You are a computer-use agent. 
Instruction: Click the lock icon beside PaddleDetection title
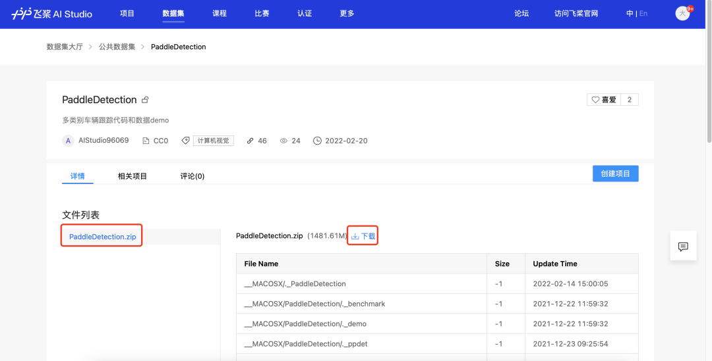point(145,100)
